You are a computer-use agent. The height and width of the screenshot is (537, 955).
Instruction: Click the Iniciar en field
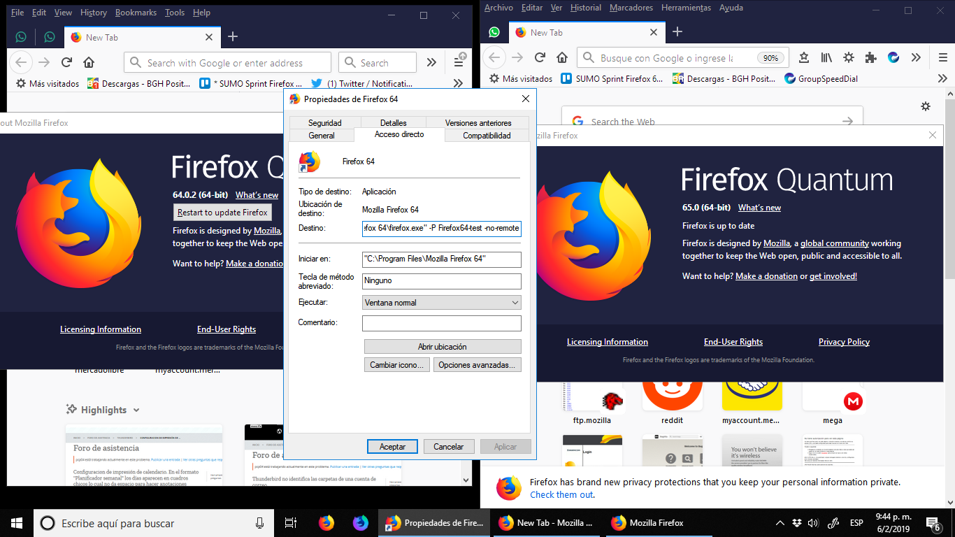coord(442,259)
